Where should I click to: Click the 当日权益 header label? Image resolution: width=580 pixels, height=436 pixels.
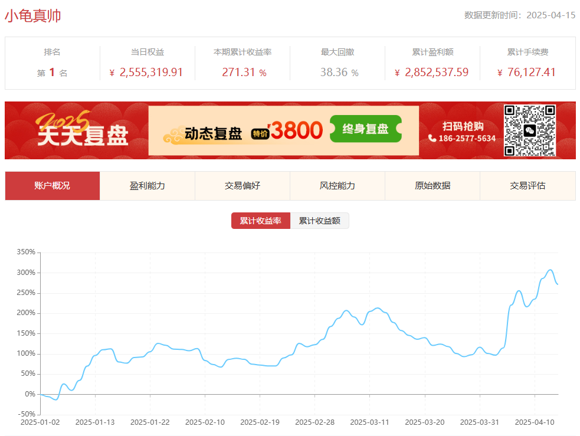coord(148,52)
